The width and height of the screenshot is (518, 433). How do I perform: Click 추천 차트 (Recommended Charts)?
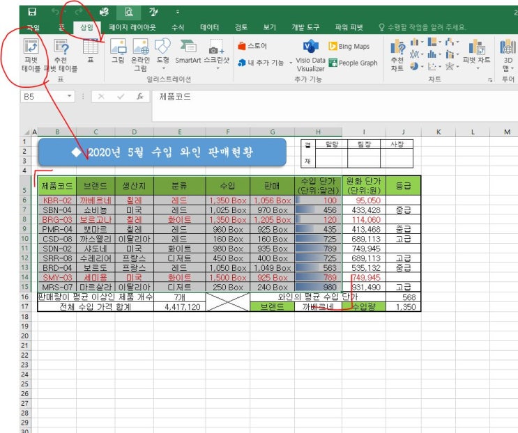(x=397, y=56)
